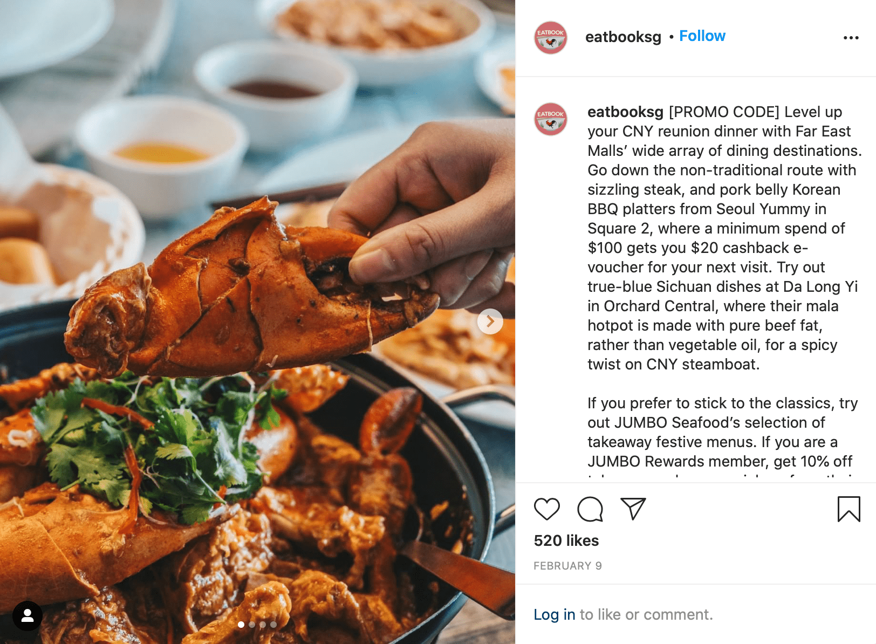Open eatbooksg username in header
Viewport: 876px width, 644px height.
pos(623,37)
